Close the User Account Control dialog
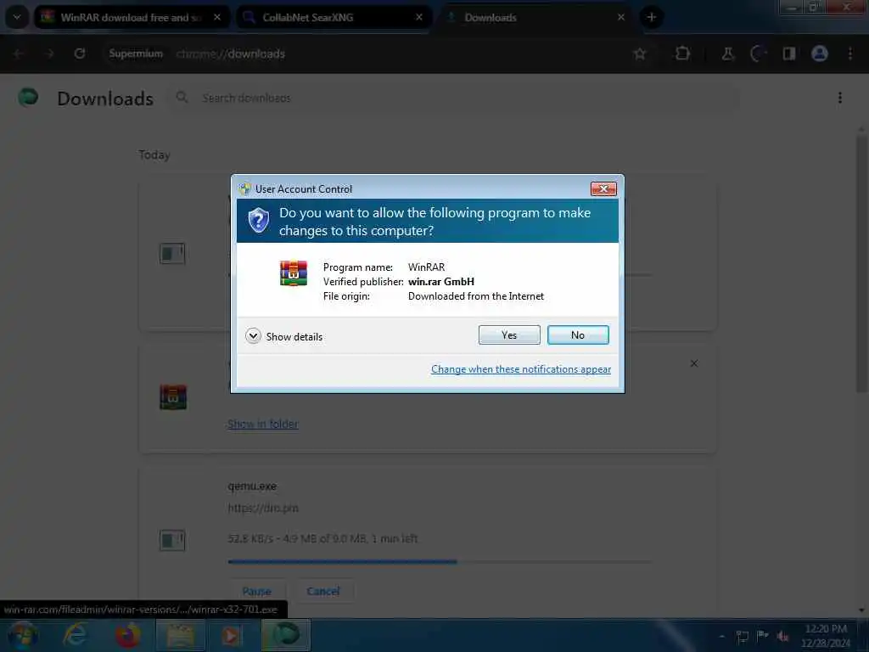 click(603, 189)
